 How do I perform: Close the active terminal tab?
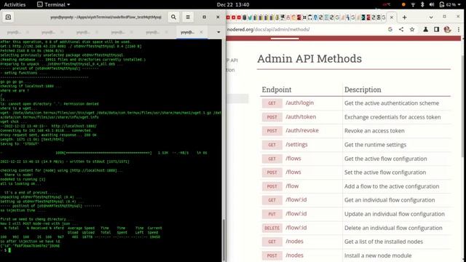[x=201, y=32]
